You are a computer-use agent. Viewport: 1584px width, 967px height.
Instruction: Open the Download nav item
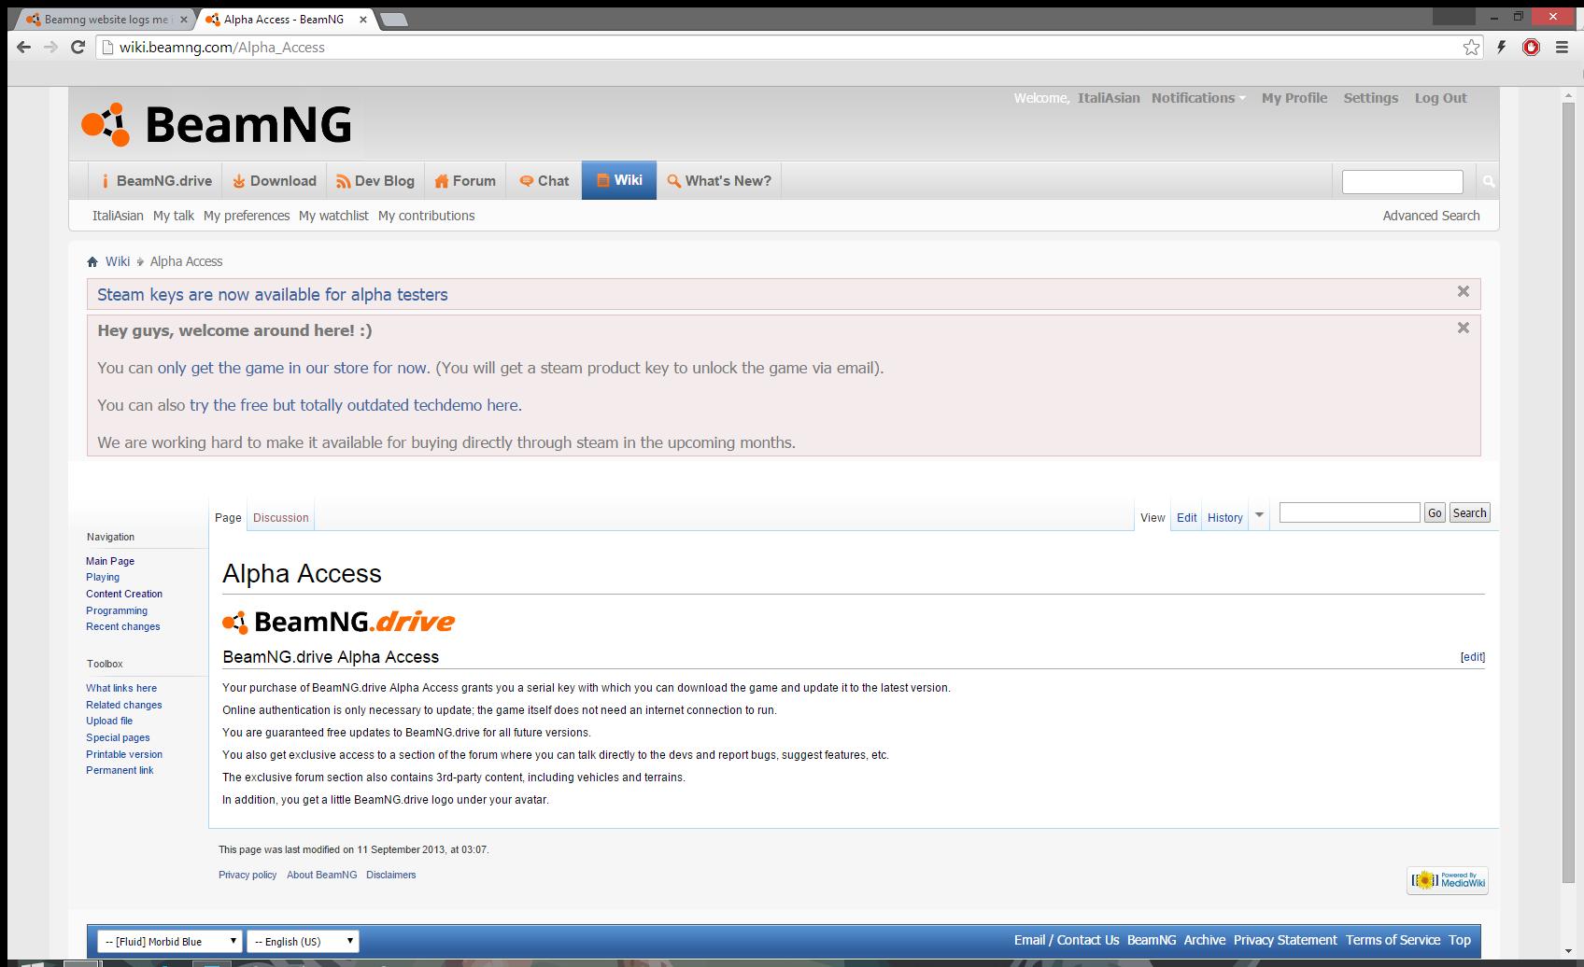[275, 181]
